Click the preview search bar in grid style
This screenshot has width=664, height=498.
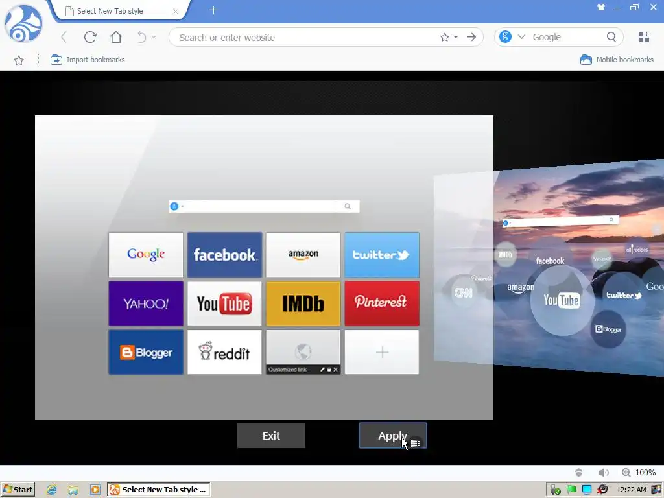pos(264,206)
